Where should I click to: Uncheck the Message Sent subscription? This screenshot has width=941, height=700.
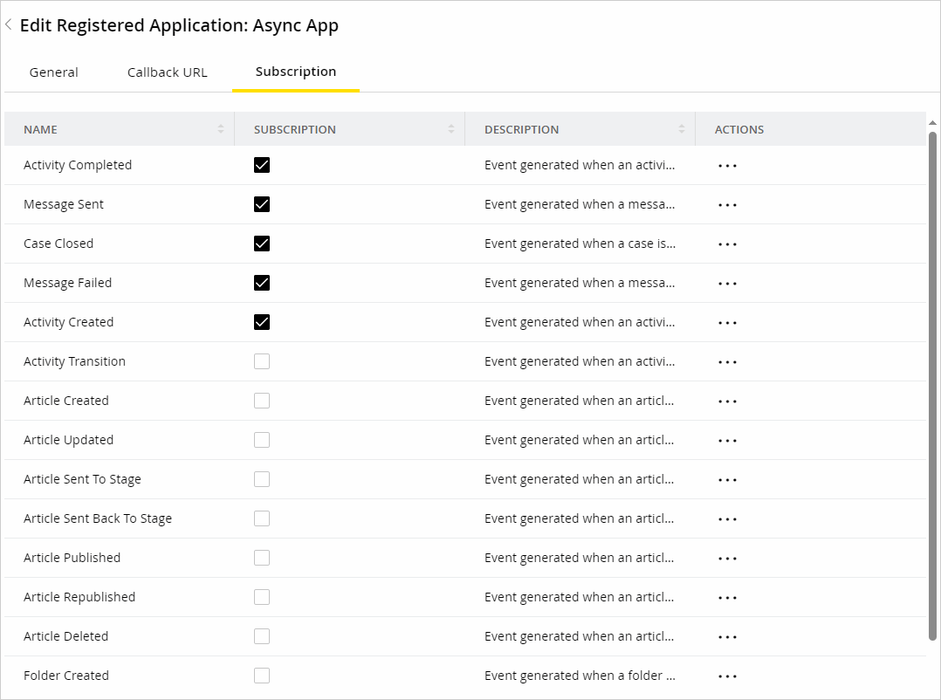click(262, 204)
